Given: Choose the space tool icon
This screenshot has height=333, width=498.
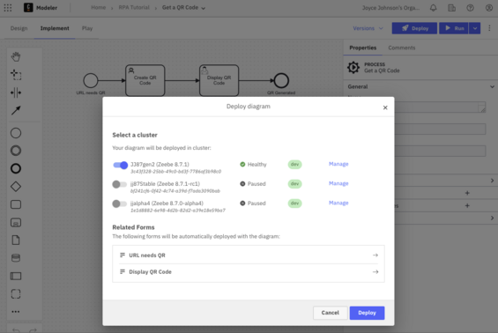Looking at the screenshot, I should tap(16, 92).
